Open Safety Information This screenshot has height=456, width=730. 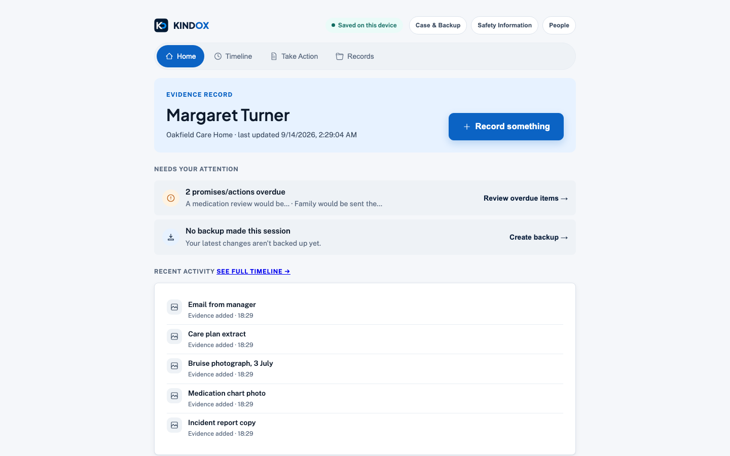(504, 25)
